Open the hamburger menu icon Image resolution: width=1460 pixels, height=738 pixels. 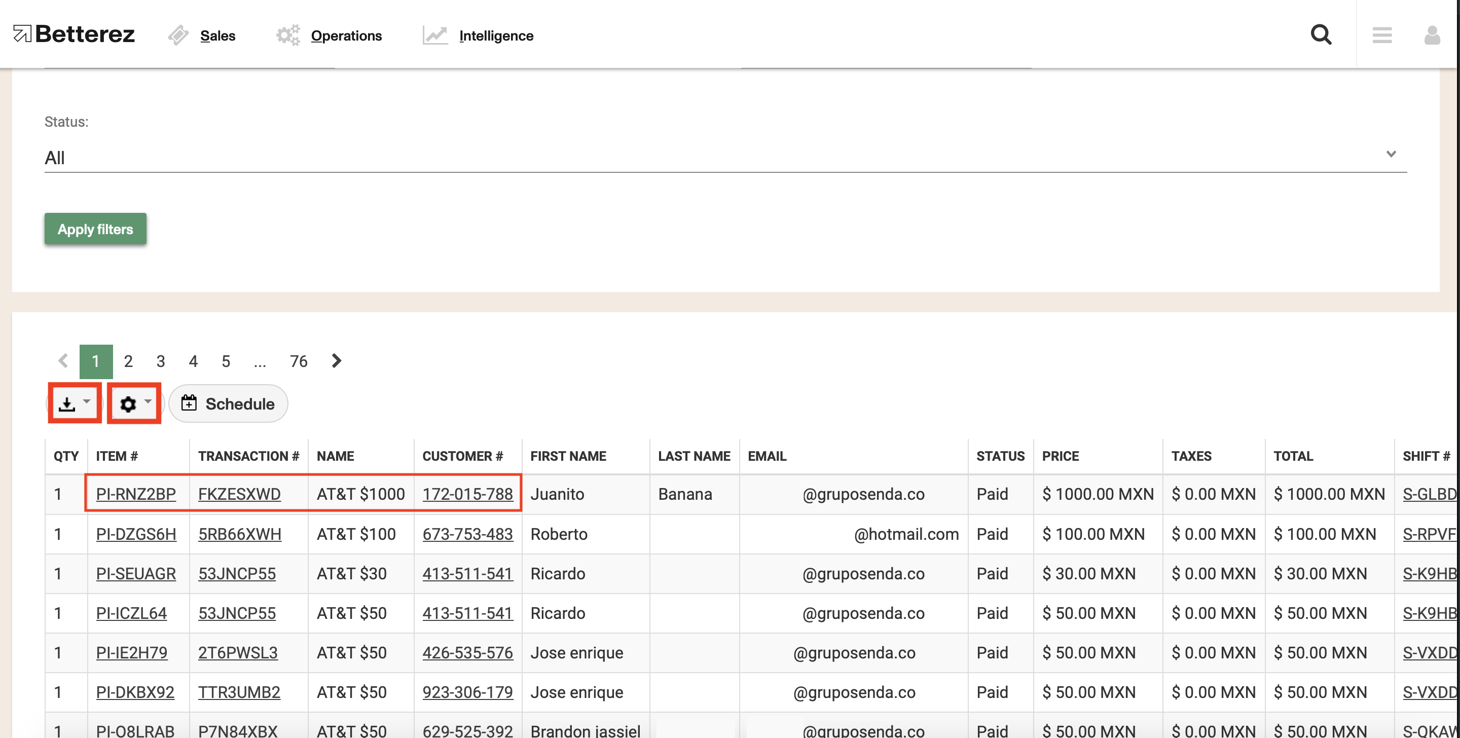coord(1382,35)
